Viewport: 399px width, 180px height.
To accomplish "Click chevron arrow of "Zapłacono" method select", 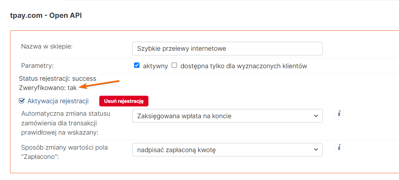I will click(x=316, y=150).
